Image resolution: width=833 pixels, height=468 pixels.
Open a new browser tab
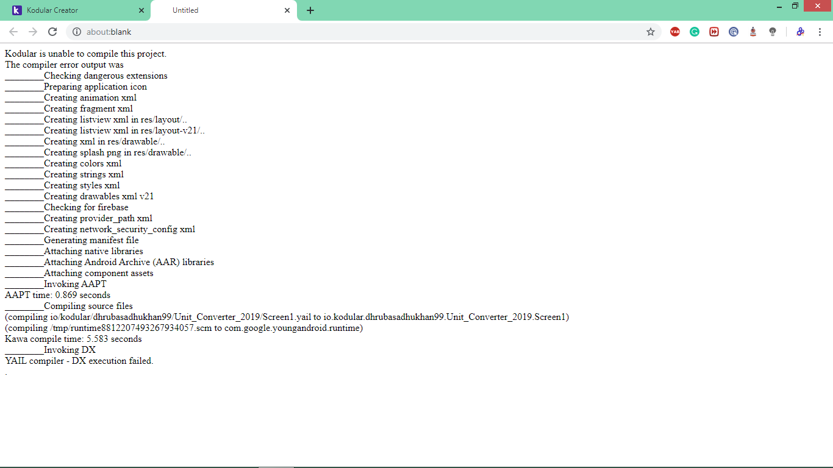pyautogui.click(x=310, y=10)
